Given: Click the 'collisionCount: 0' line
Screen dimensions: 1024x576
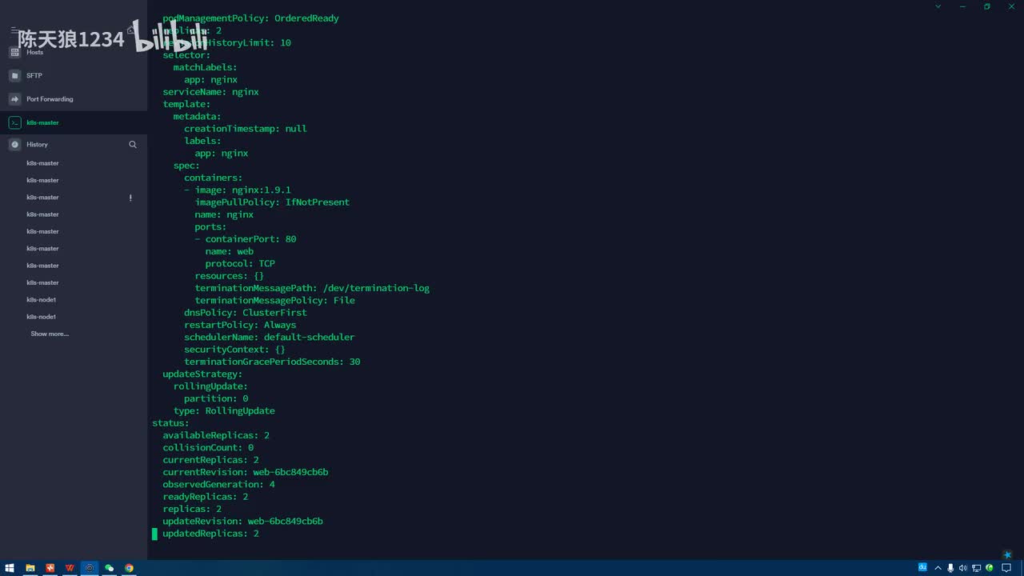Looking at the screenshot, I should point(208,448).
